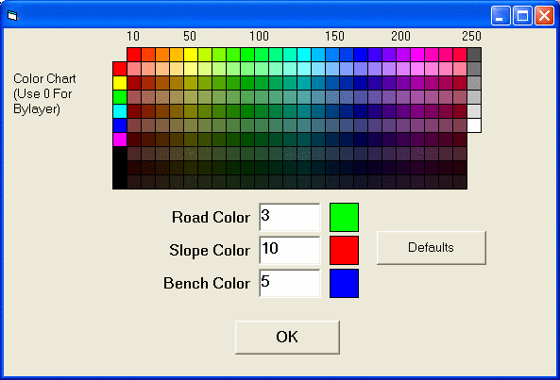
Task: Click the red Slope Color preview swatch
Action: pos(344,250)
